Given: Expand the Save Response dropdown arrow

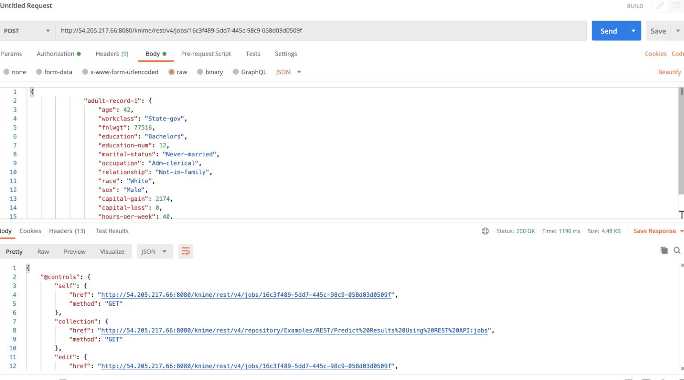Looking at the screenshot, I should point(681,231).
